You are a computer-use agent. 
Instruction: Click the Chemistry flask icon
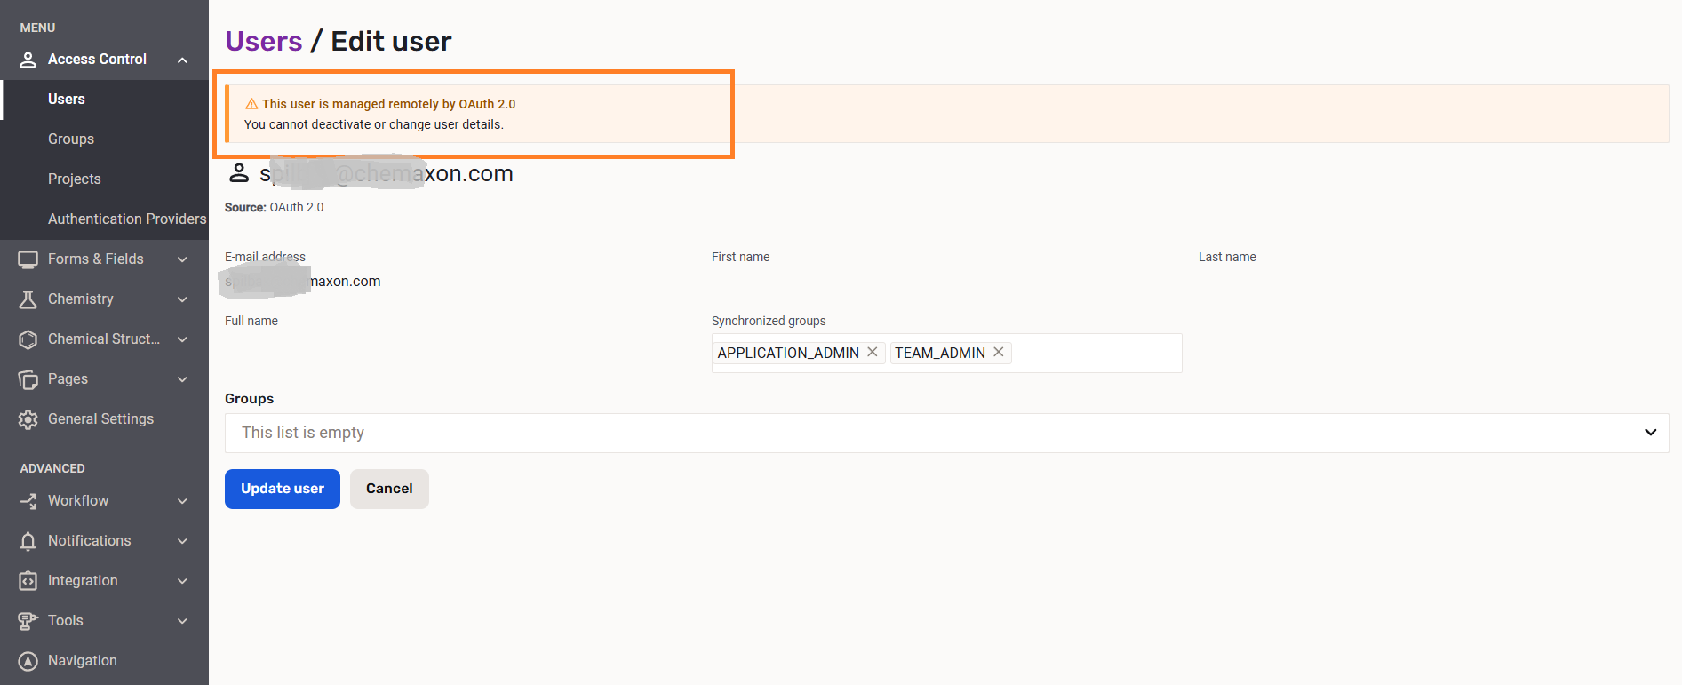[x=28, y=299]
